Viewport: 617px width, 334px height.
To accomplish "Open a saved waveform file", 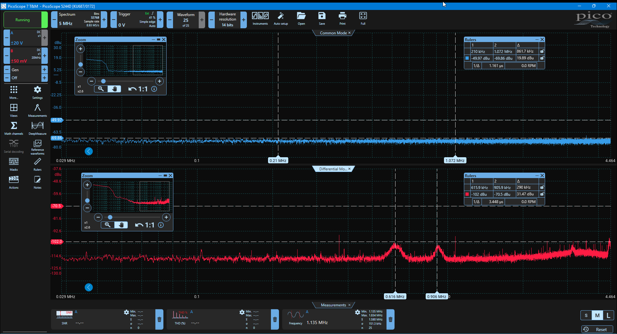I will [x=301, y=19].
